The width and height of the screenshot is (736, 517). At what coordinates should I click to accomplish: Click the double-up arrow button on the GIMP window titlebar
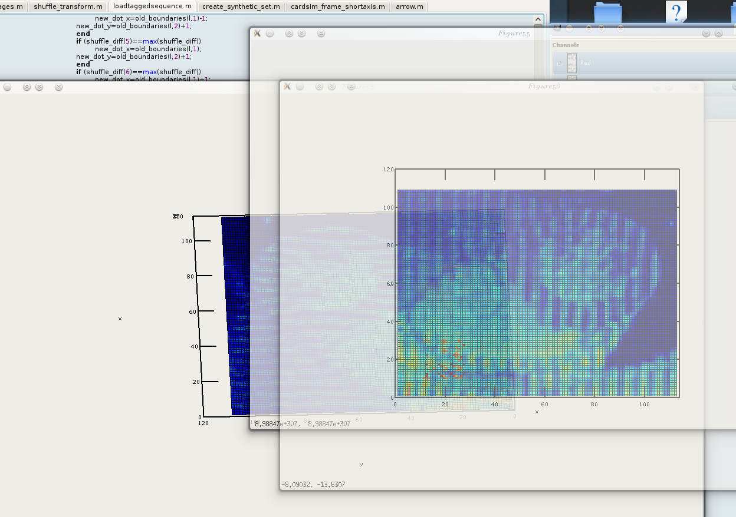589,28
